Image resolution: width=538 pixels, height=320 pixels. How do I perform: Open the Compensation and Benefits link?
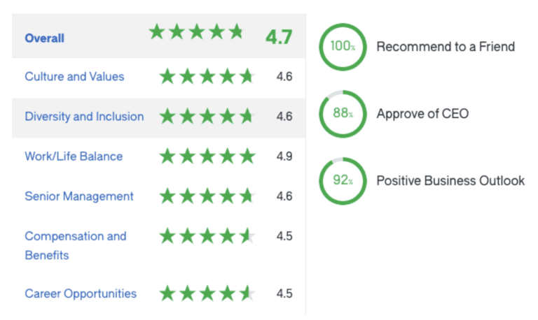76,245
